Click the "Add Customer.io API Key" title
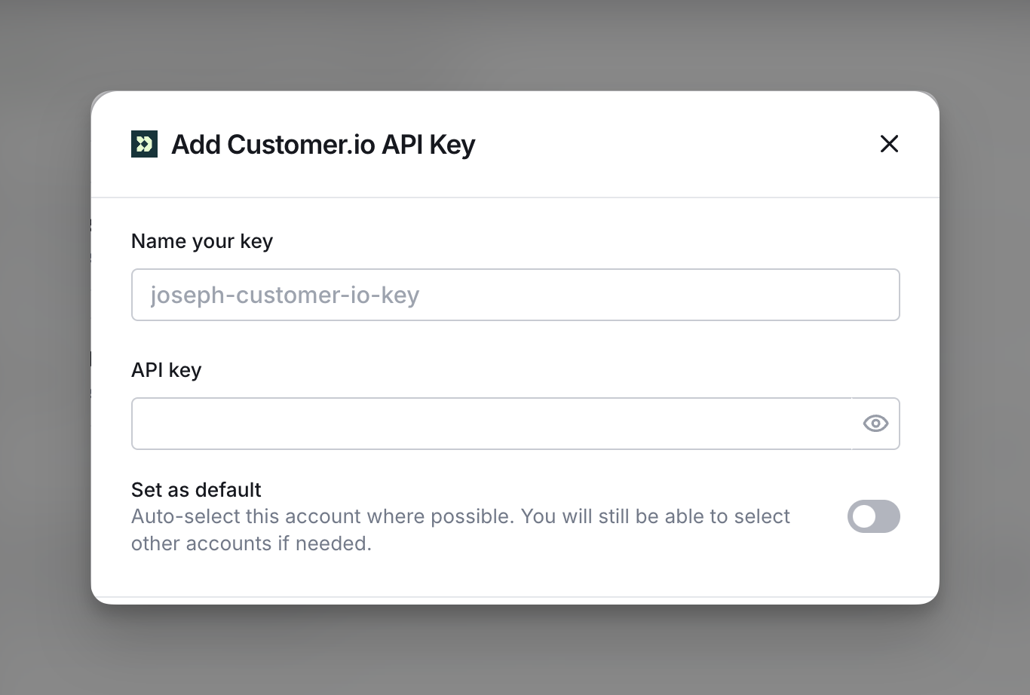 click(x=323, y=144)
